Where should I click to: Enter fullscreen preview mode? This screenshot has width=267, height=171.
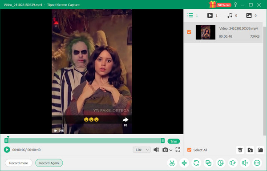coord(178,150)
